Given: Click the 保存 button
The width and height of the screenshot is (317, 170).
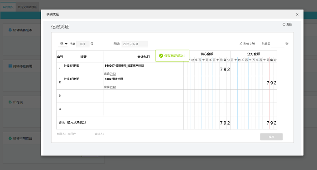Looking at the screenshot, I should coord(271,137).
